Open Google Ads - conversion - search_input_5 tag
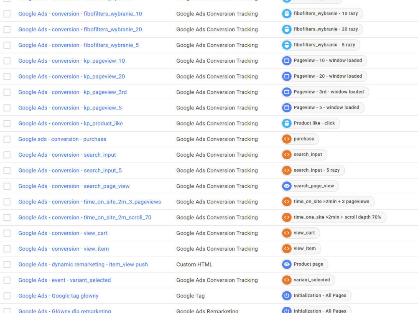Screen dimensions: 418x313 [70, 170]
